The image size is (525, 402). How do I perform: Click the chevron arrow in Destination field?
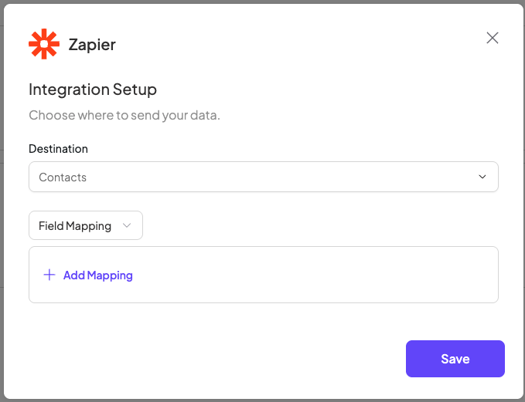482,177
